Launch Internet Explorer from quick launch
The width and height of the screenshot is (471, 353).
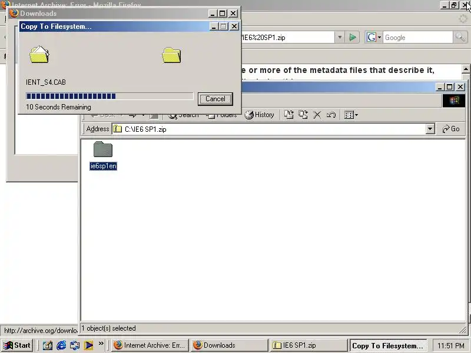61,345
